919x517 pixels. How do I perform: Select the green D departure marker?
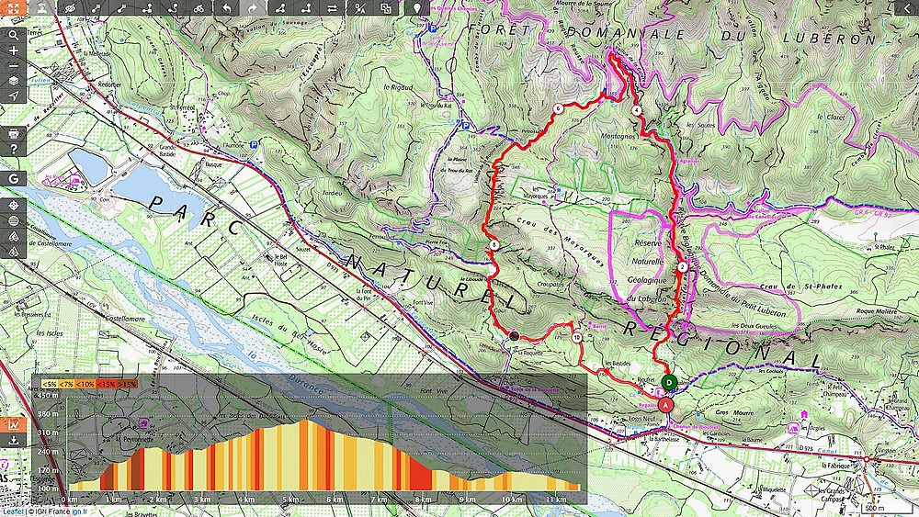click(669, 383)
